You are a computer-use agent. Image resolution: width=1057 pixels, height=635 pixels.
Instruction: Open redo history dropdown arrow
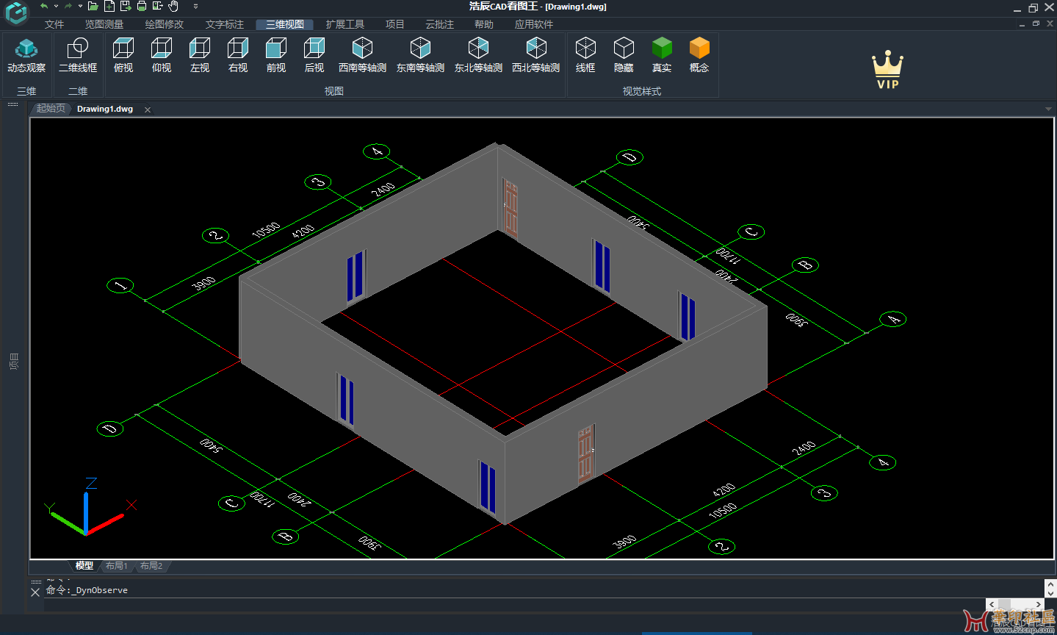click(x=80, y=6)
